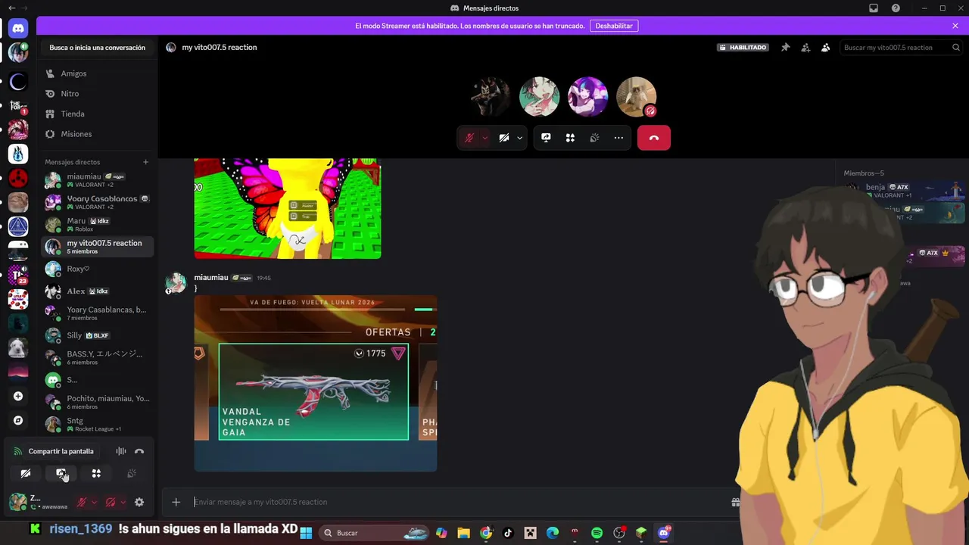Turn on camera in call controls bar
The height and width of the screenshot is (545, 969).
pos(503,138)
